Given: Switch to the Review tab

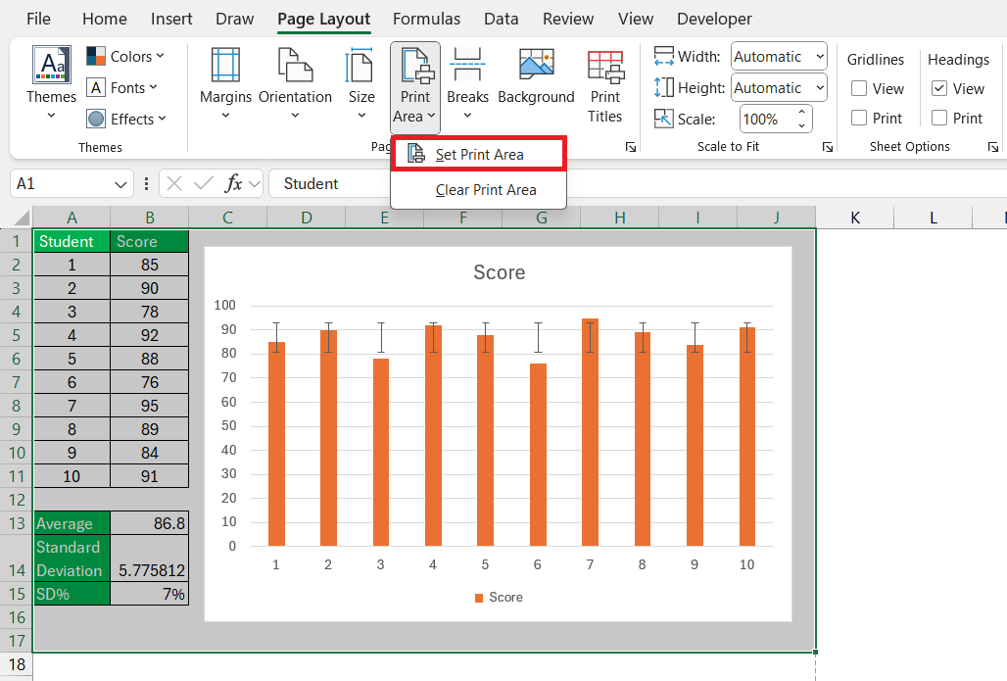Looking at the screenshot, I should [x=568, y=19].
